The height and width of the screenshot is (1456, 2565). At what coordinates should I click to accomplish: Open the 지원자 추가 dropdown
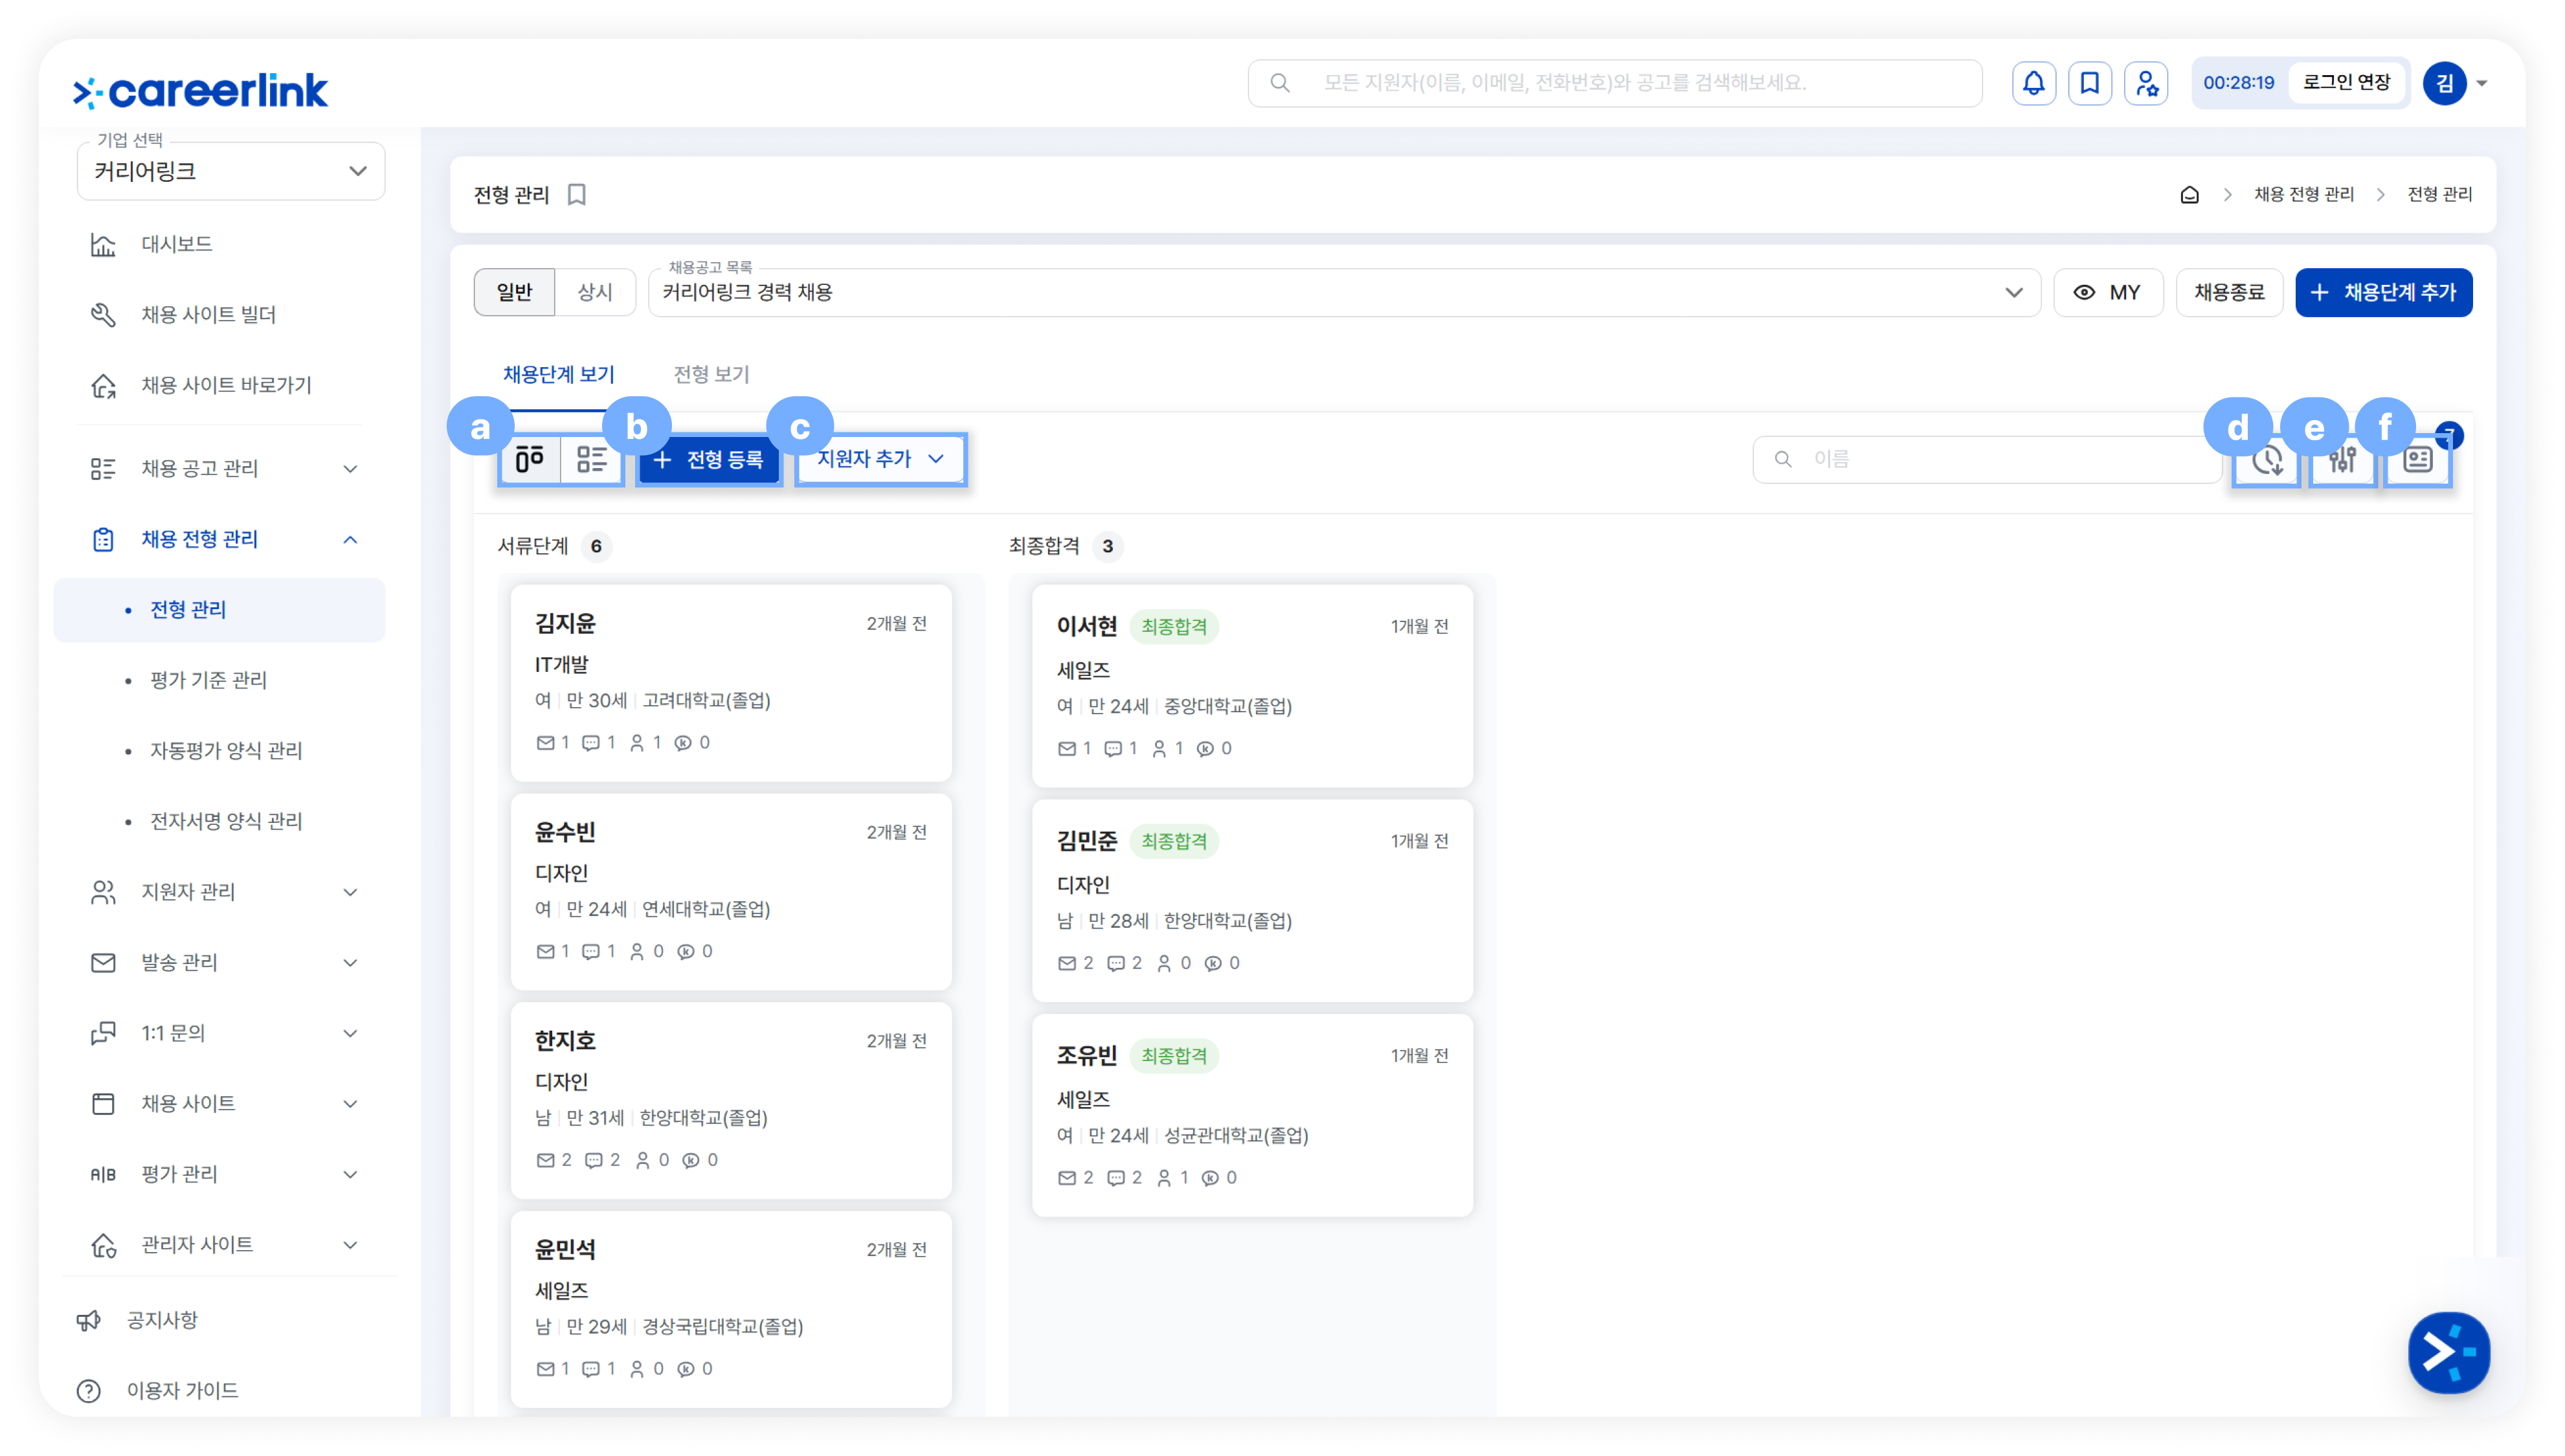(x=880, y=459)
